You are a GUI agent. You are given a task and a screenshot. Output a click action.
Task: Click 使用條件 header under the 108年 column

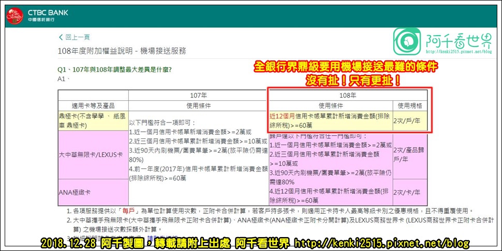(x=331, y=106)
